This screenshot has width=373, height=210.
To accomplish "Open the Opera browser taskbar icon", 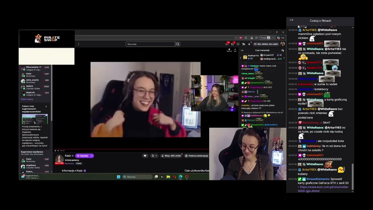I will (x=174, y=177).
